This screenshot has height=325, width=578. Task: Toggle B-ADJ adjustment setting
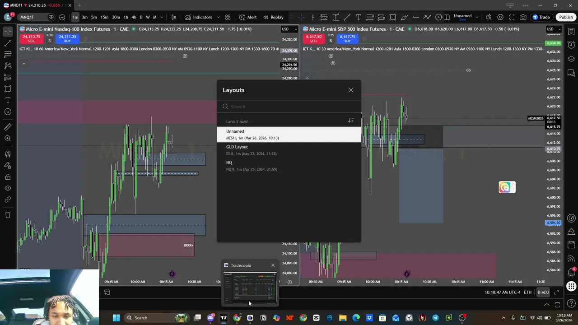coord(543,292)
